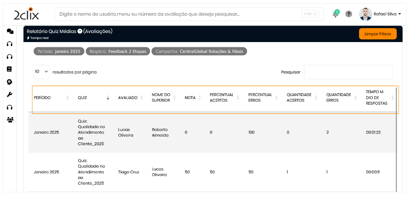This screenshot has width=410, height=197.
Task: Click the 2clix logo
Action: [26, 14]
